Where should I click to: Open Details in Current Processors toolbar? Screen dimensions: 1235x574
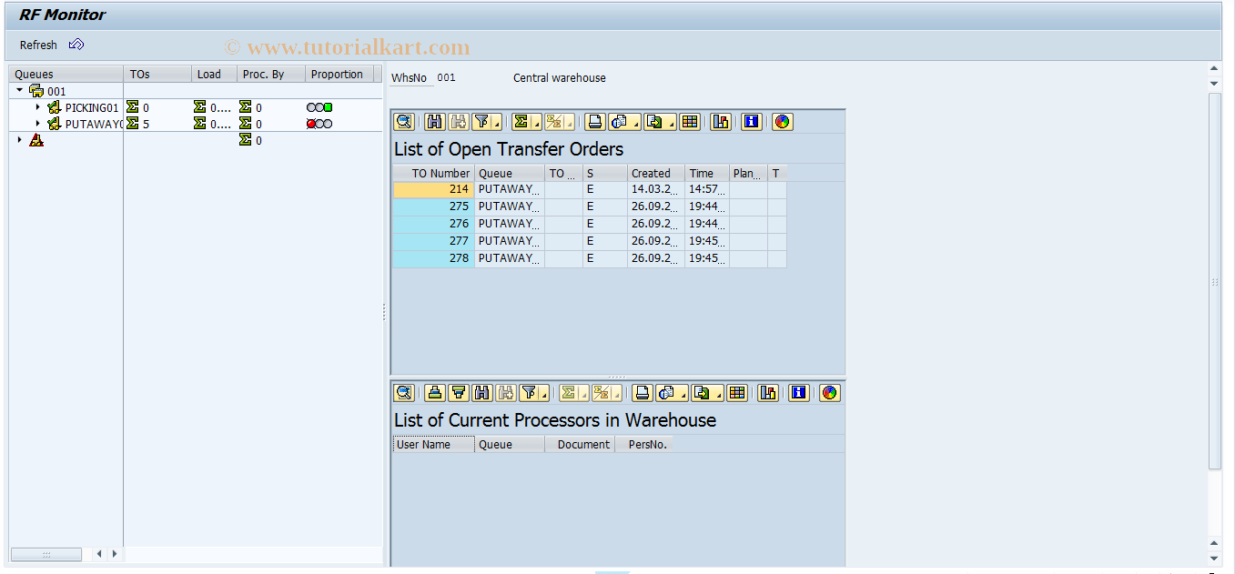[x=404, y=393]
